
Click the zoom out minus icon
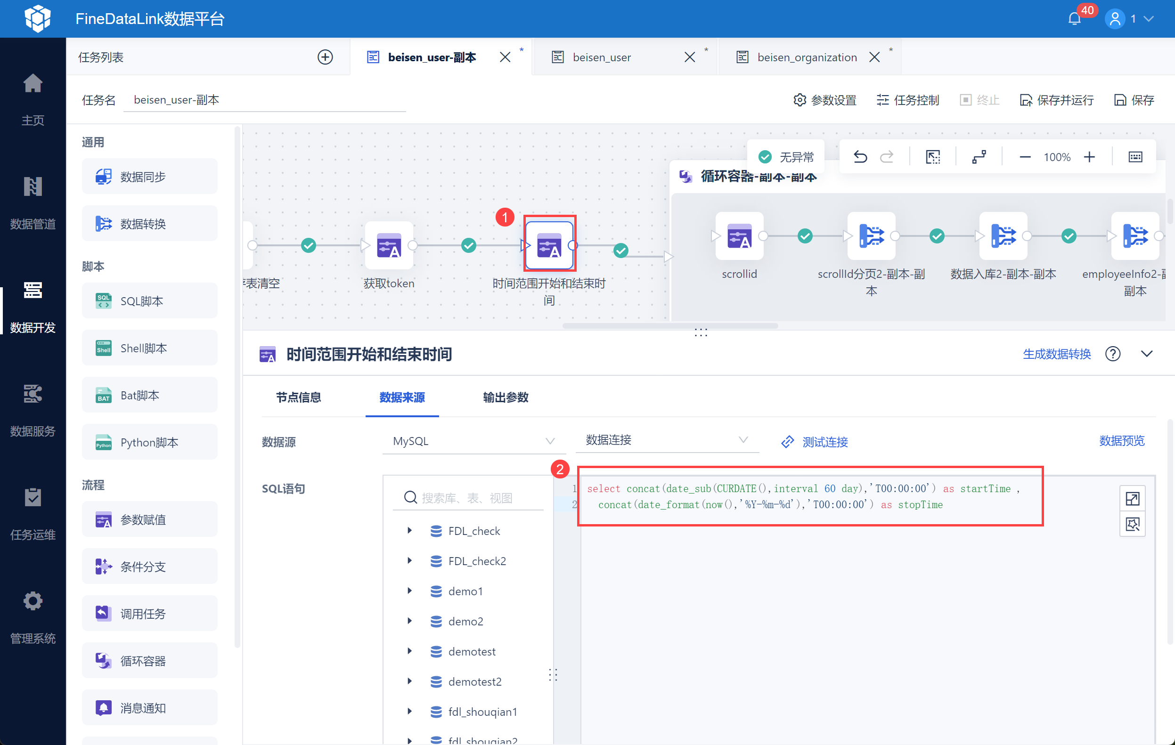pos(1025,157)
